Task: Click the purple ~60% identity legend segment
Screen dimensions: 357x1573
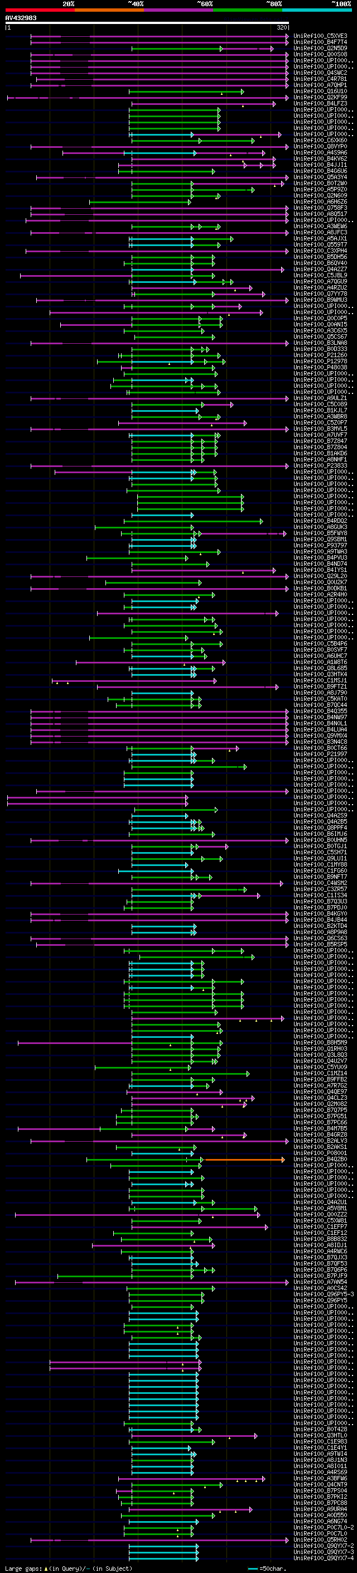Action: [179, 10]
